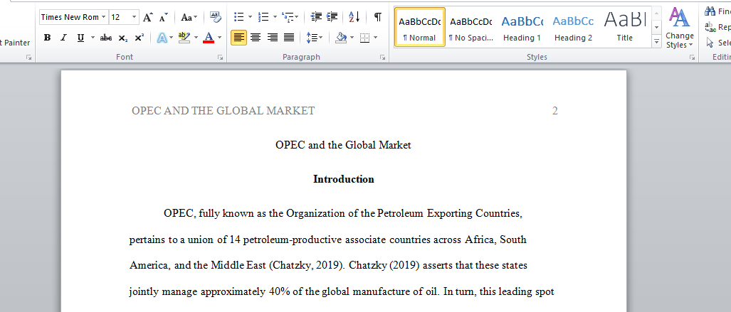
Task: Apply the No Spacing style
Action: point(471,28)
